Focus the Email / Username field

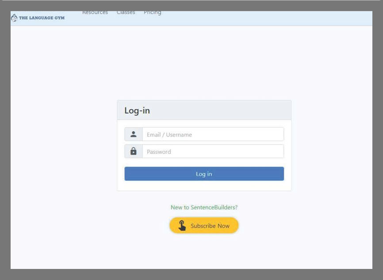click(213, 134)
